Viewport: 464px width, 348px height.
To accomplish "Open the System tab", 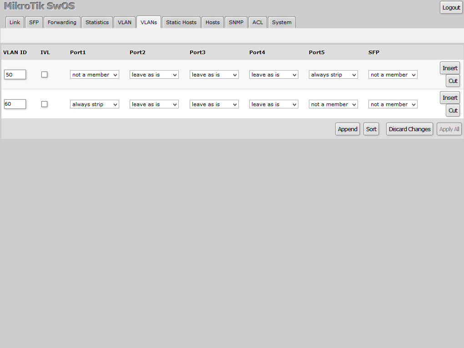I will [x=282, y=22].
